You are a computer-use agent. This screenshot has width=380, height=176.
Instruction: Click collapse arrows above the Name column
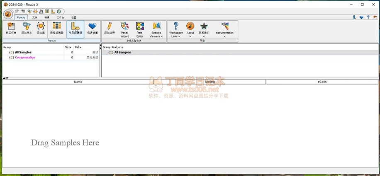tap(5, 78)
